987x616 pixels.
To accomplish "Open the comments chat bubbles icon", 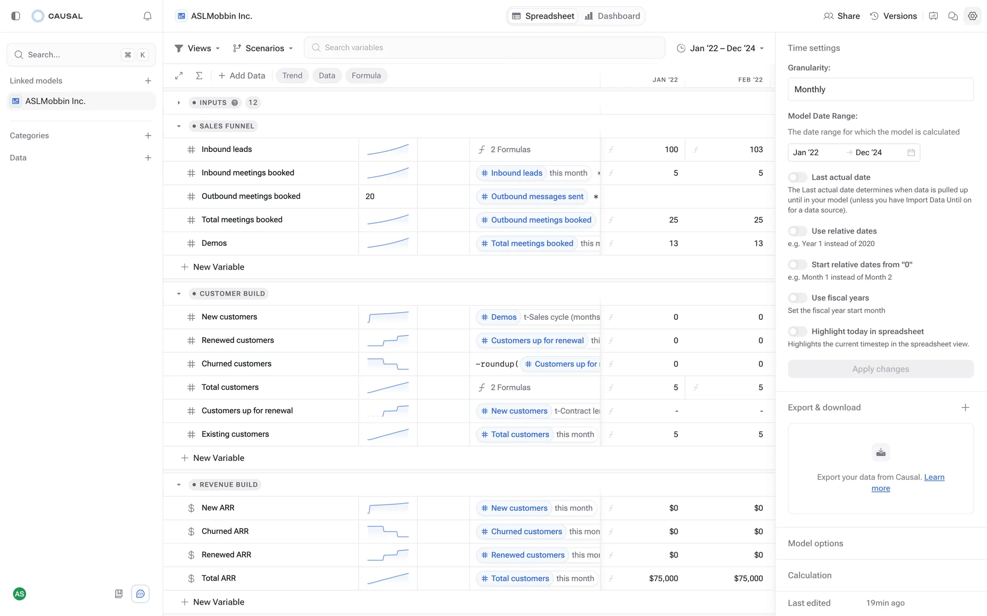I will tap(953, 16).
